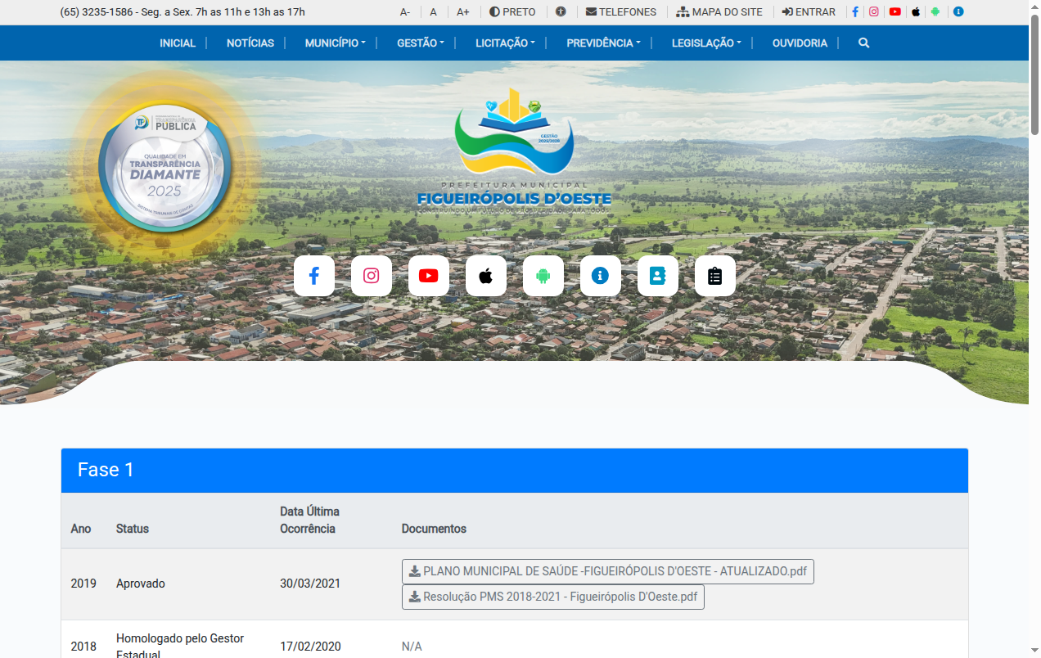The height and width of the screenshot is (658, 1041).
Task: Open clipboard list tile in banner
Action: click(715, 276)
